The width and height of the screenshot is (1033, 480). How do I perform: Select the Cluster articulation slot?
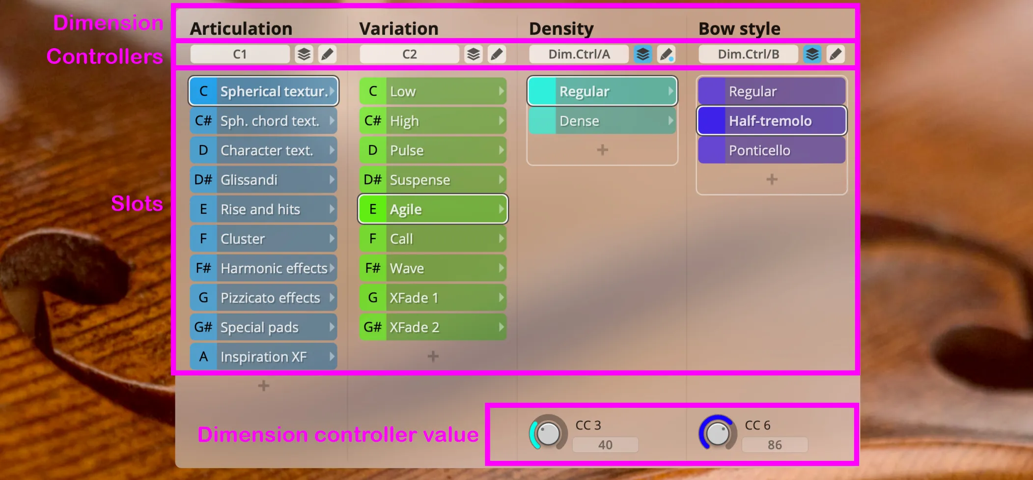click(x=263, y=239)
